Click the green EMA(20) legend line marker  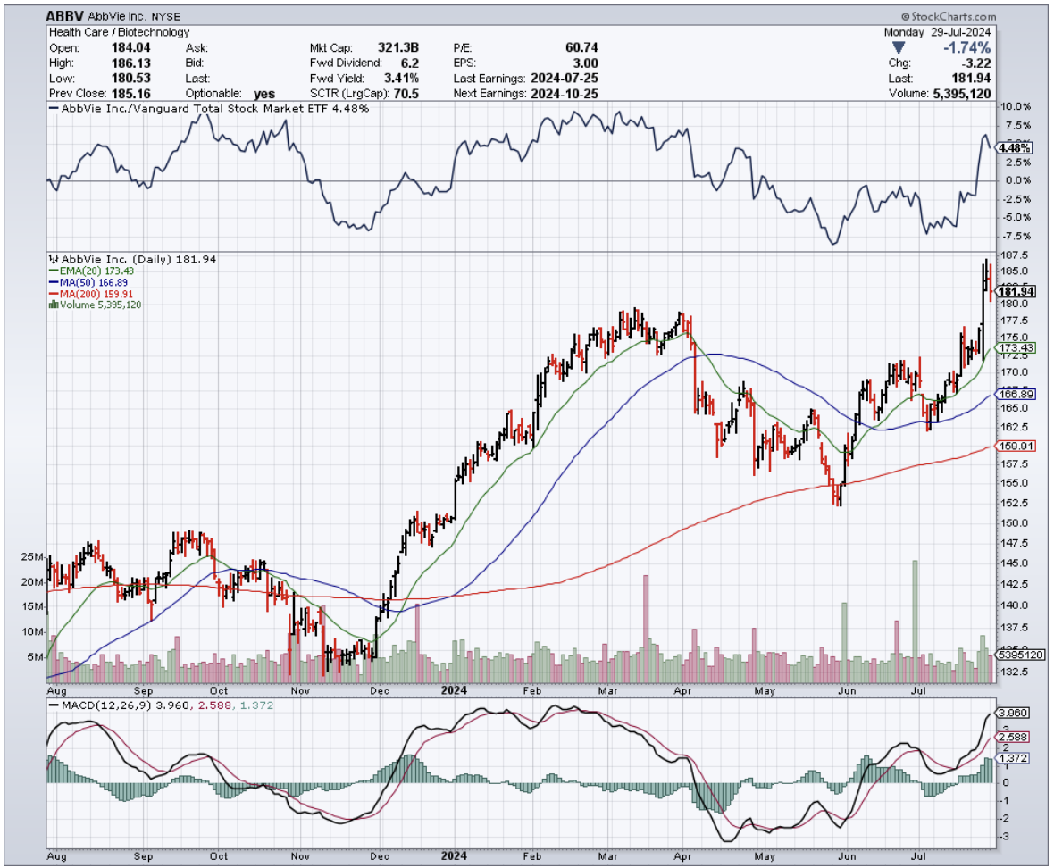tap(54, 271)
